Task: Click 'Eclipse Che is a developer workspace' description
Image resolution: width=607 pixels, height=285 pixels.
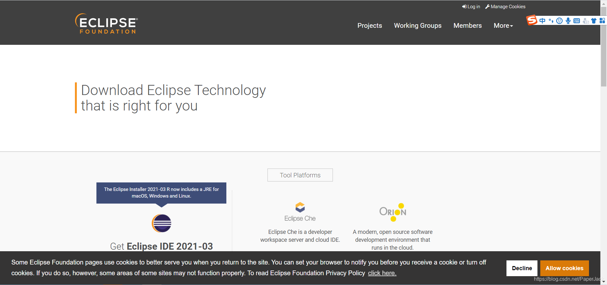Action: point(300,236)
